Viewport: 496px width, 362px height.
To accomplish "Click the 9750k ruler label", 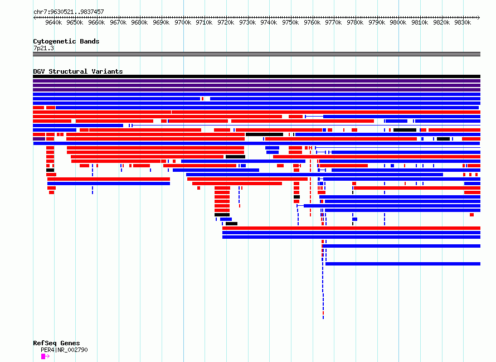I will click(290, 22).
